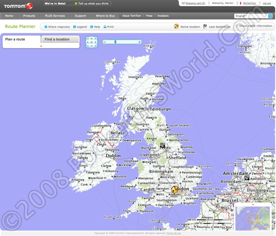
Task: Click the Birmingham label on map
Action: coord(161,171)
